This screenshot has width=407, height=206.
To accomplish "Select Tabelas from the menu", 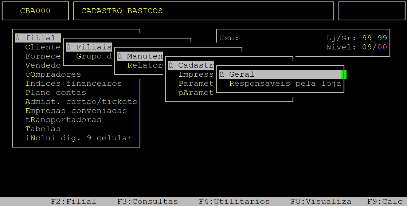I will (x=43, y=129).
